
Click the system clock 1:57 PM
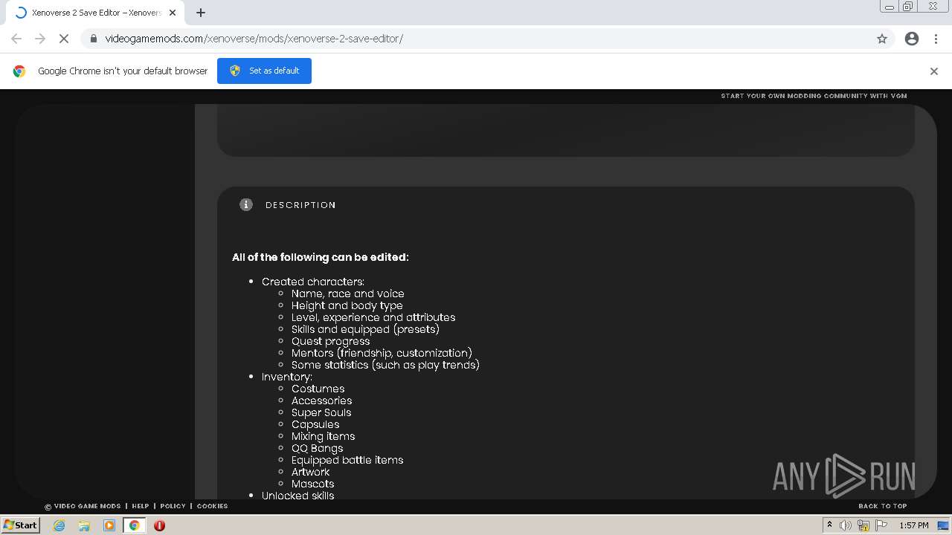pyautogui.click(x=914, y=525)
